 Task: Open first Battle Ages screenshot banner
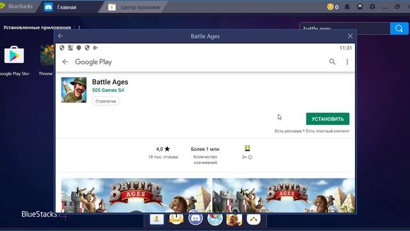click(x=136, y=195)
